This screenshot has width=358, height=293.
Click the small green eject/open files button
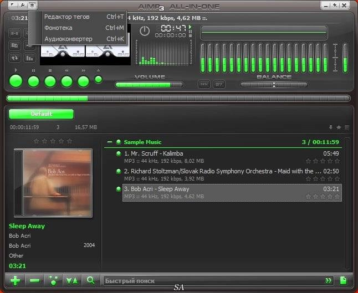(99, 79)
